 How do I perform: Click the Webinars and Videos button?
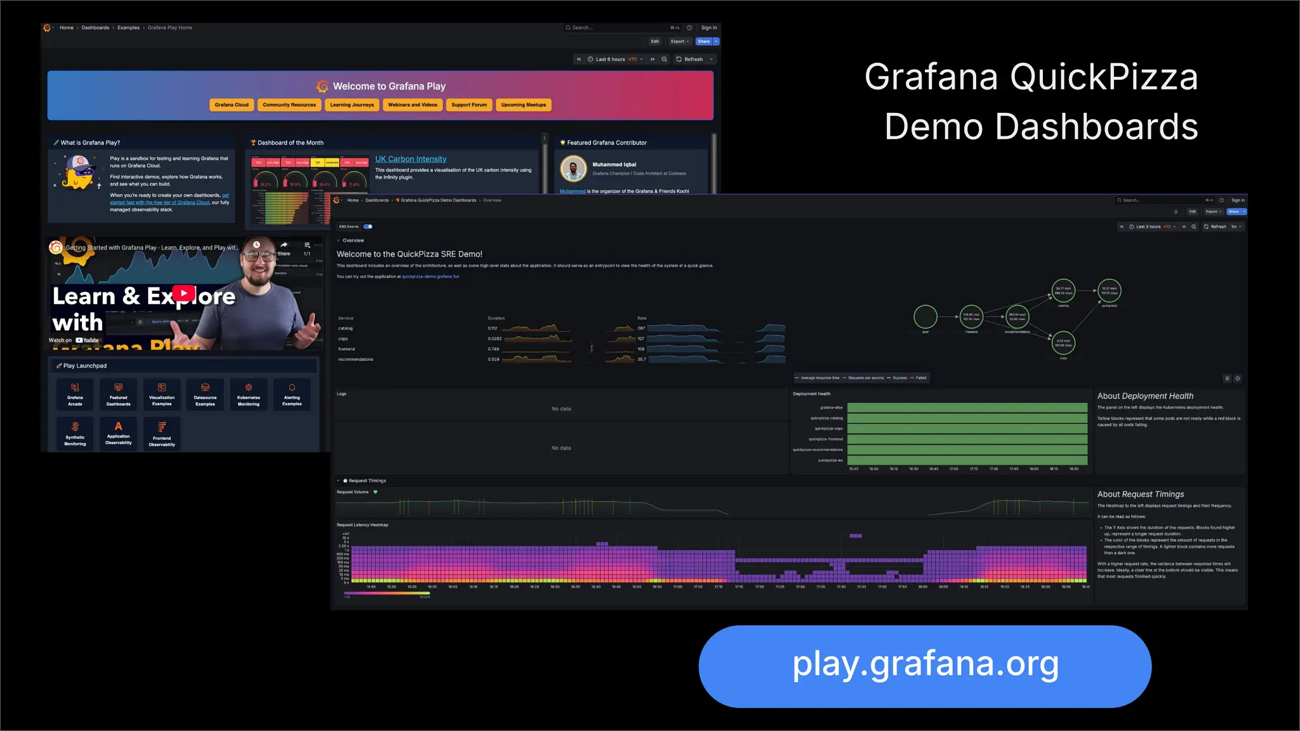(x=413, y=105)
